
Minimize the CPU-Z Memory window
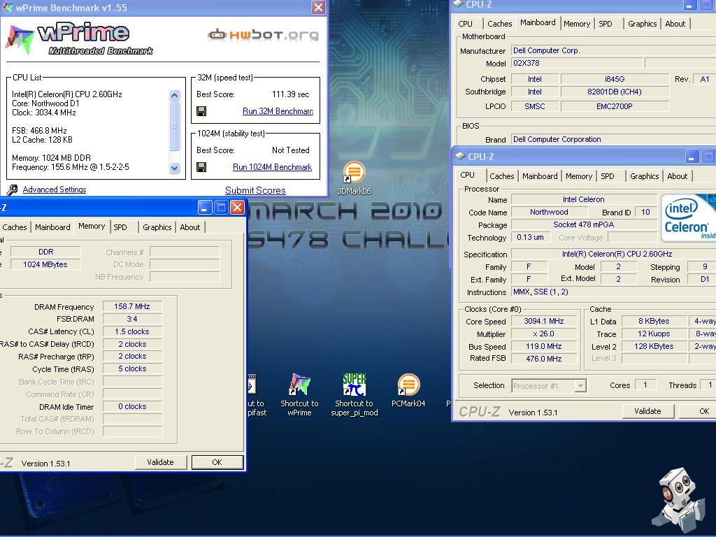coord(205,208)
